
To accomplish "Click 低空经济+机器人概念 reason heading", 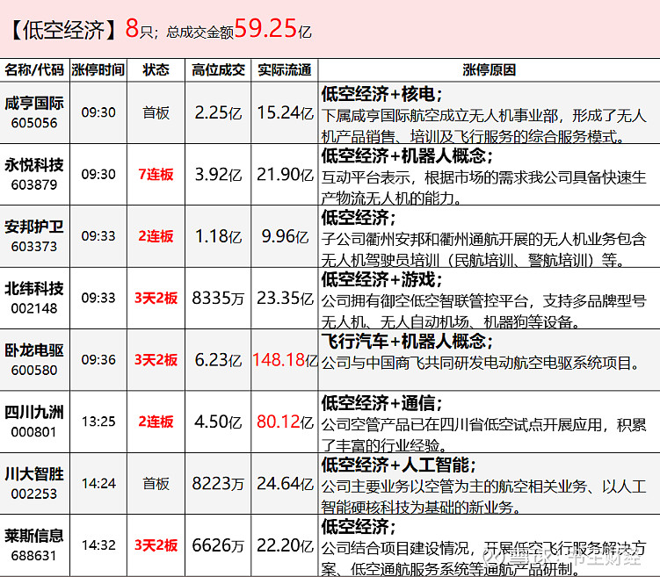I will point(407,156).
